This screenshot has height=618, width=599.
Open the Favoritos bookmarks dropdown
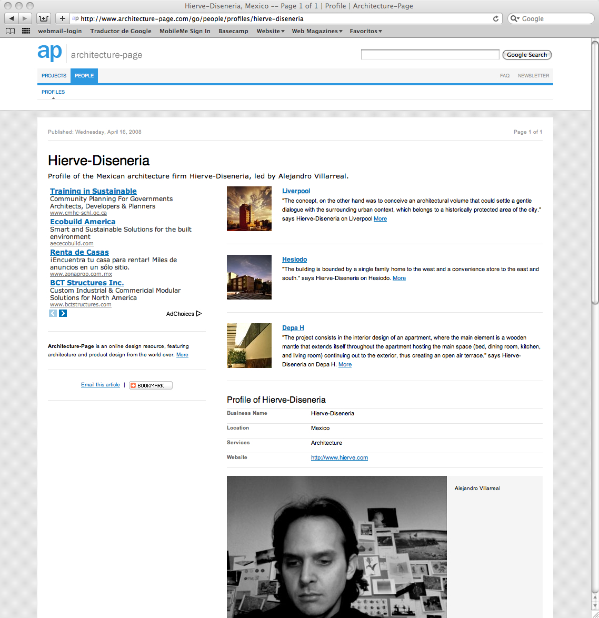(x=366, y=31)
